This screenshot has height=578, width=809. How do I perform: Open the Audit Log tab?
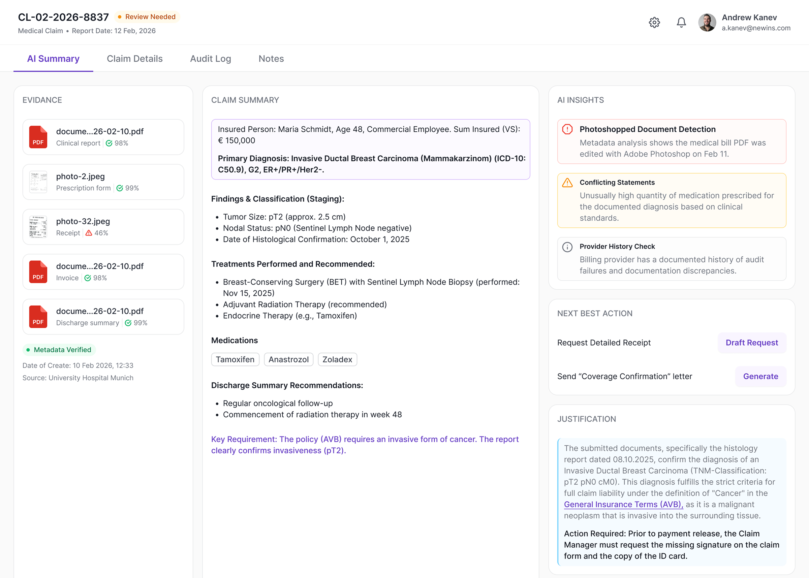pyautogui.click(x=211, y=58)
